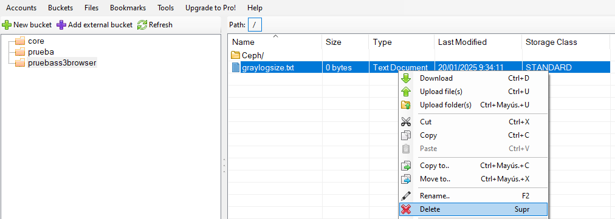Click the prueba bucket folder icon
Screen dimensions: 615x219
point(19,52)
